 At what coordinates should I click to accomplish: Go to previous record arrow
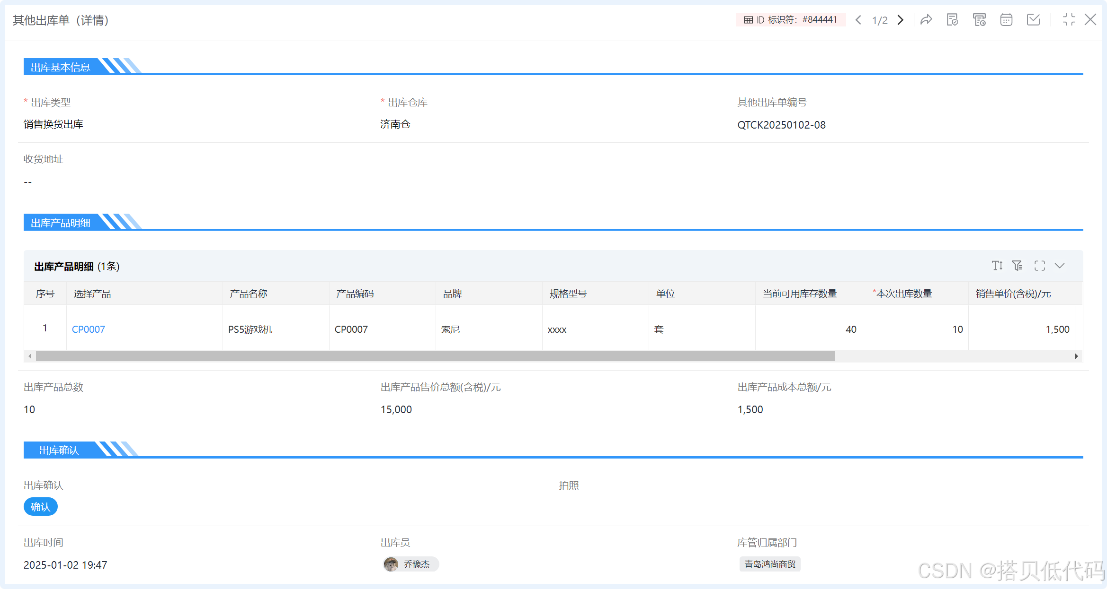858,20
